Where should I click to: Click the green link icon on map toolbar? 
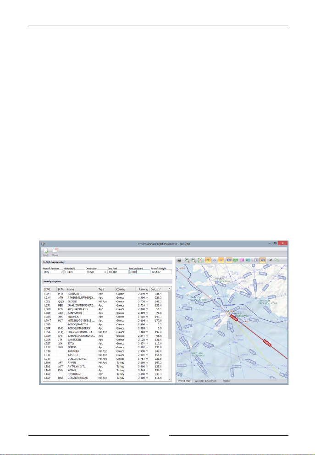point(276,260)
